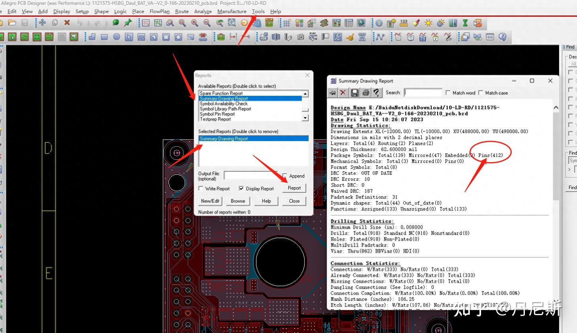Click the Report button
Screen dimensions: 577x333
click(x=294, y=188)
